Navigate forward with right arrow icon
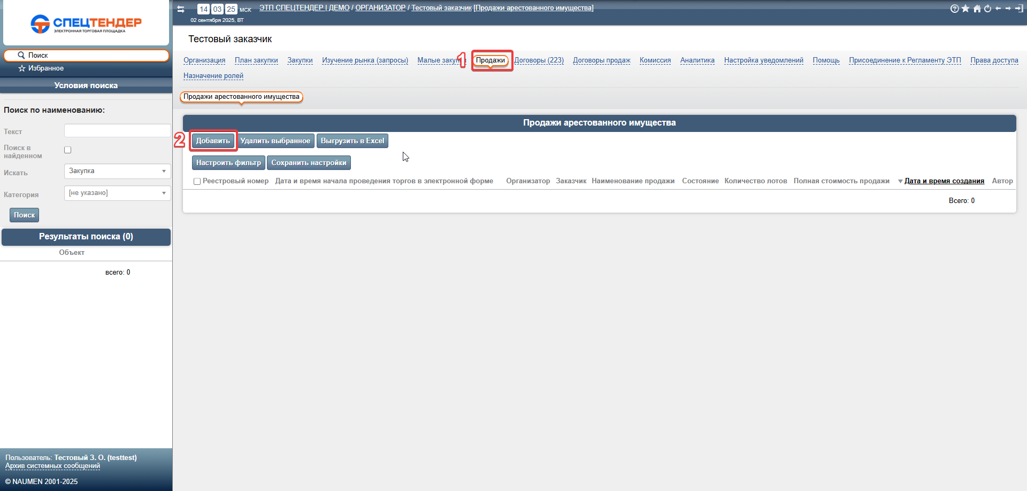 tap(1008, 9)
